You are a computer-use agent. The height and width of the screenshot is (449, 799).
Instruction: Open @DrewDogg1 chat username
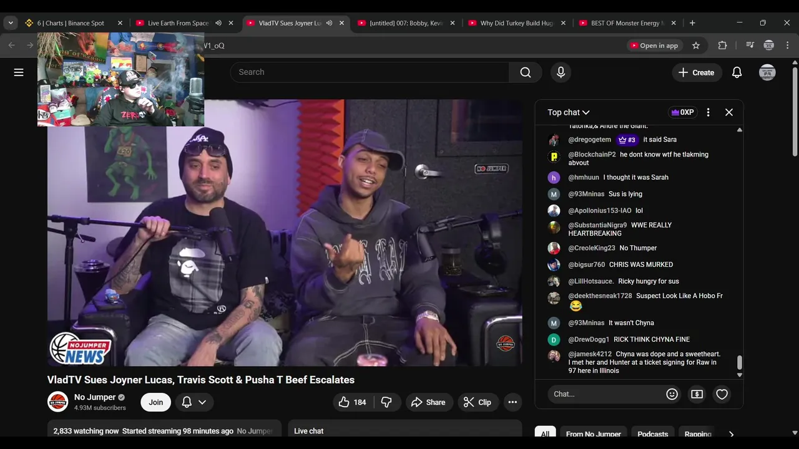[x=589, y=339]
